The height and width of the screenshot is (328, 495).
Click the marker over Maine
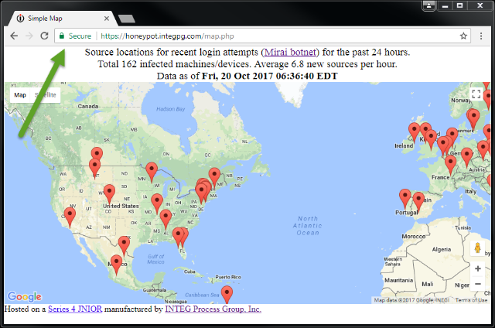[x=214, y=176]
